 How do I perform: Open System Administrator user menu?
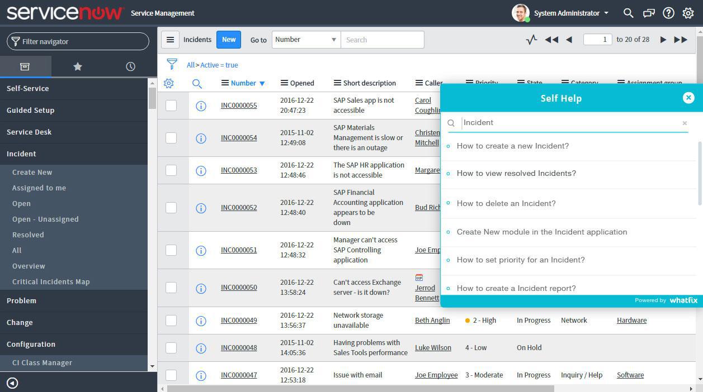(x=571, y=13)
